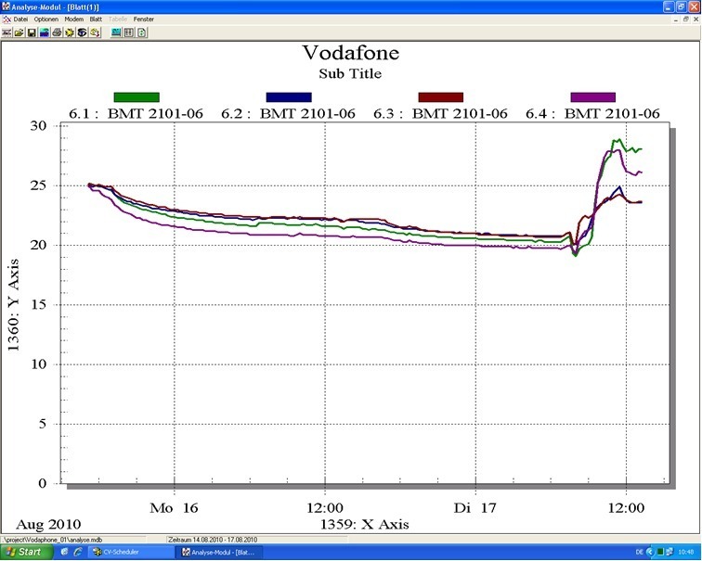Click the tray expand arrow icon
Image resolution: width=702 pixels, height=561 pixels.
(650, 553)
